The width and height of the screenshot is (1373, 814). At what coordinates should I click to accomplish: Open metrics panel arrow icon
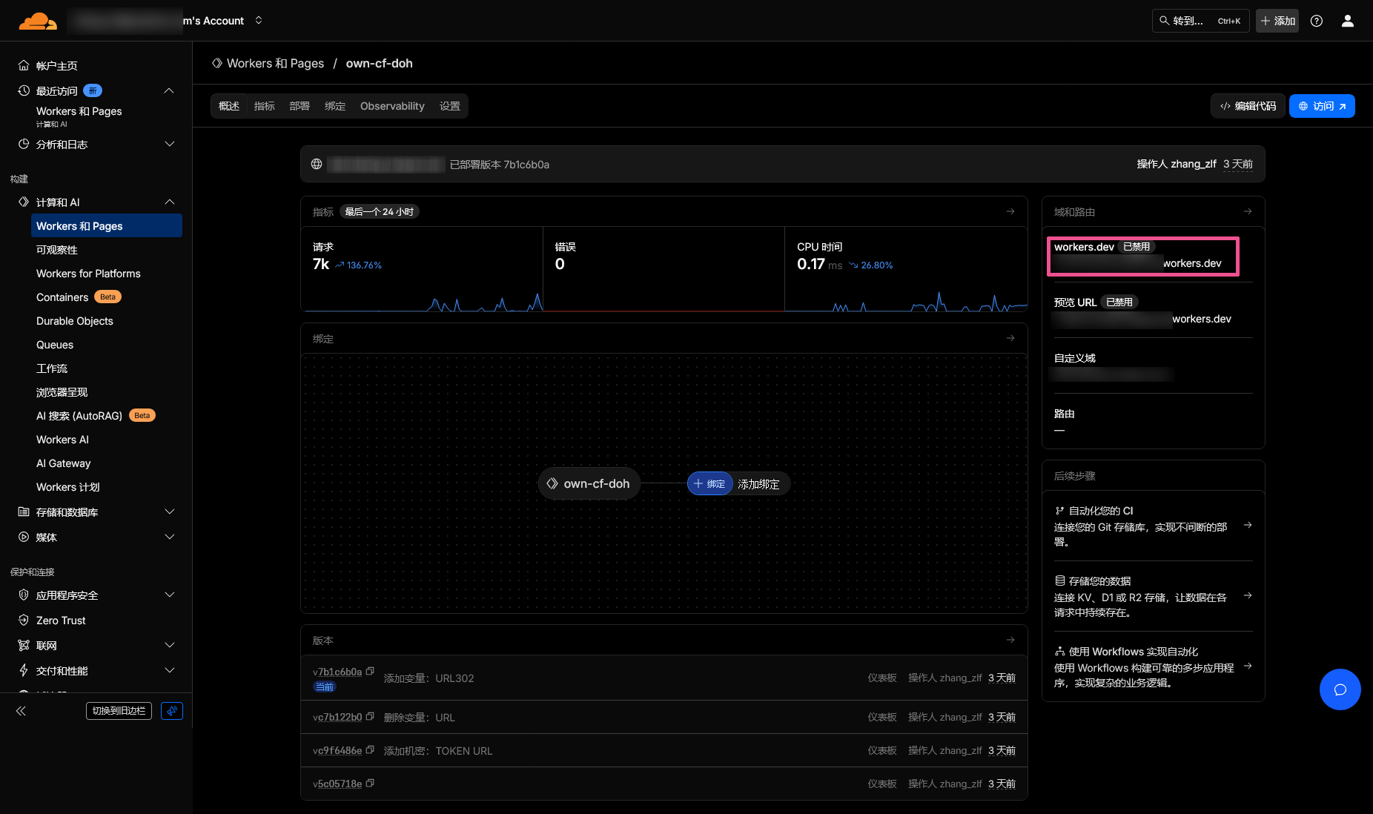click(x=1010, y=212)
